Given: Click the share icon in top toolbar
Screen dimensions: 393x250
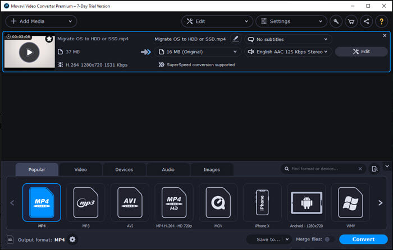Looking at the screenshot, I should tap(367, 21).
